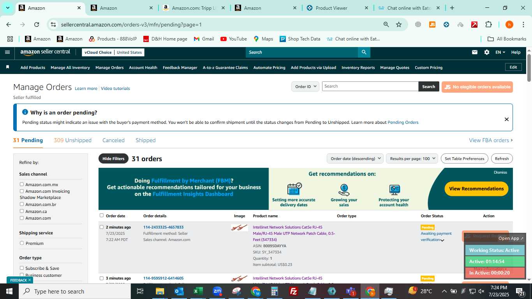532x299 pixels.
Task: Click the Windows Start button
Action: click(x=9, y=291)
